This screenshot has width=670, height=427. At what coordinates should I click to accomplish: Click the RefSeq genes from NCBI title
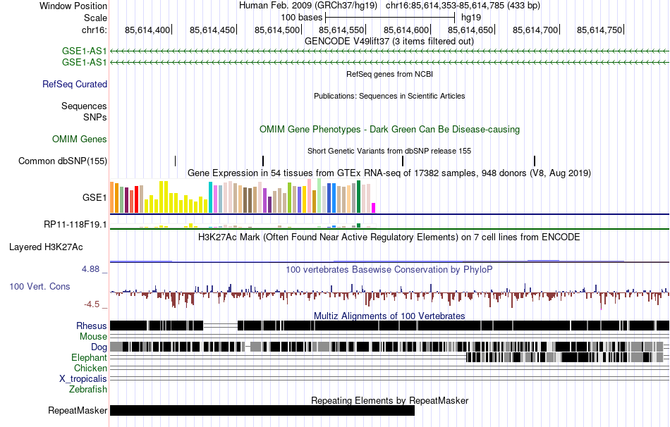389,74
